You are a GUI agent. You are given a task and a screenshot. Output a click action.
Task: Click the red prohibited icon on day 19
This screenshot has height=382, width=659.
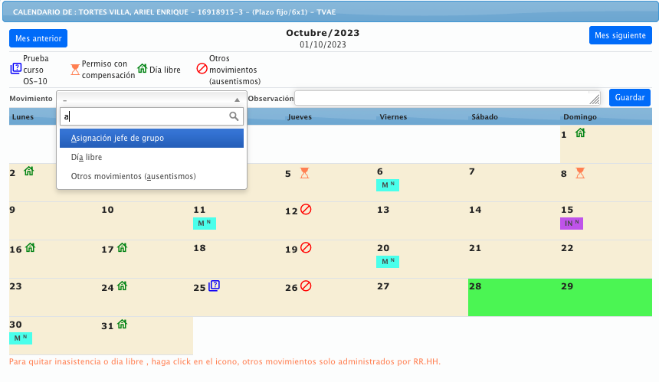306,248
